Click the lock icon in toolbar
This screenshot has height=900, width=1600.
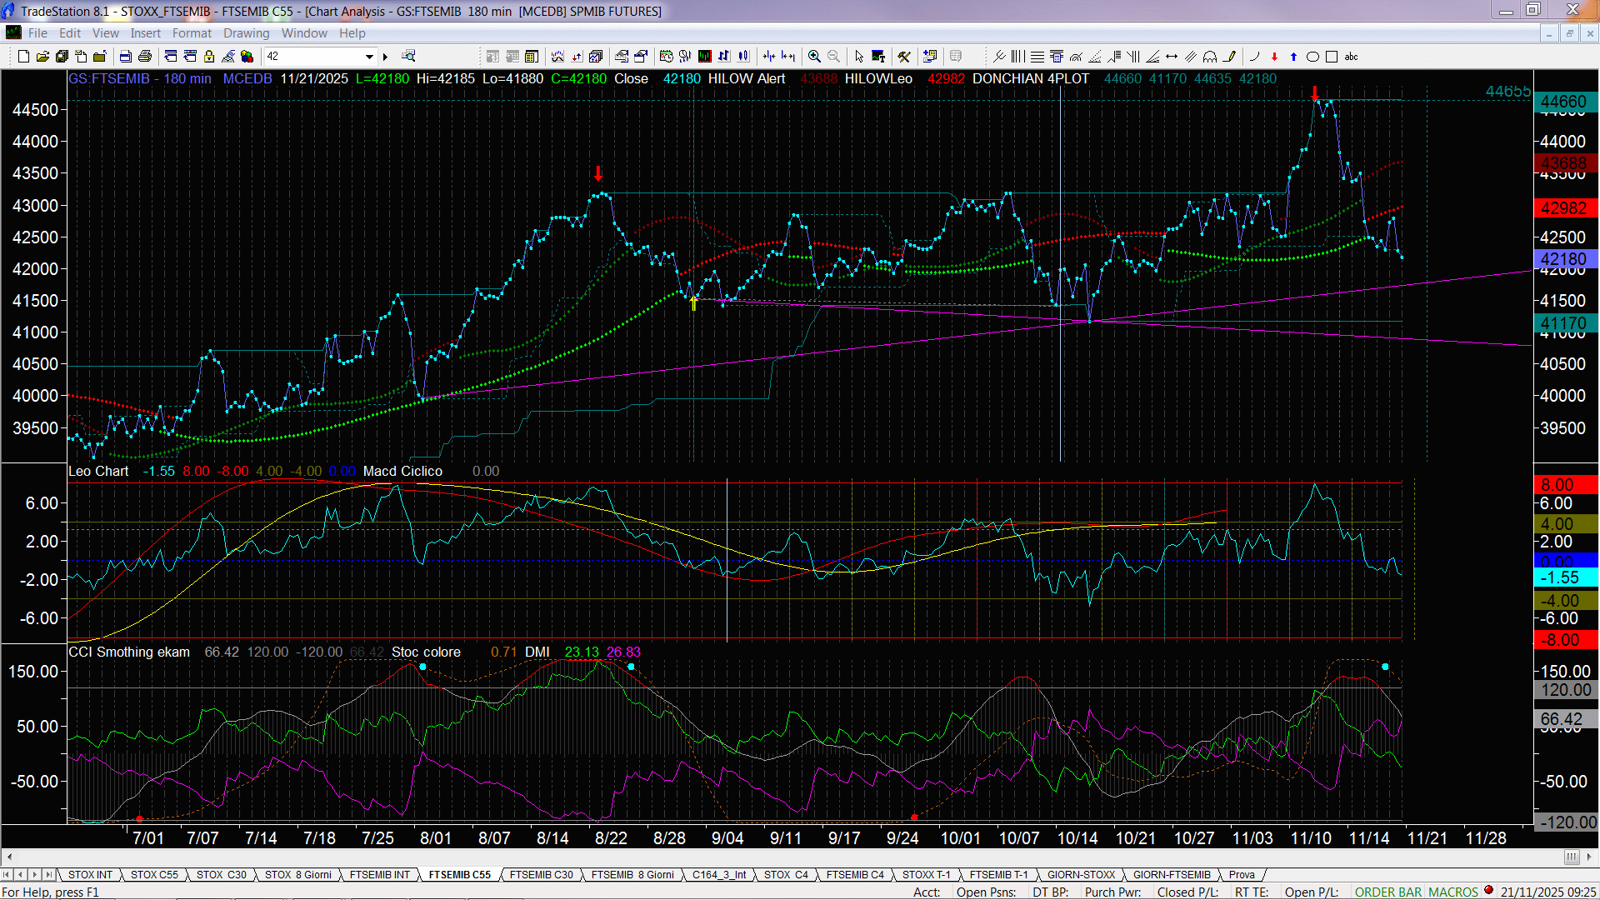click(209, 57)
